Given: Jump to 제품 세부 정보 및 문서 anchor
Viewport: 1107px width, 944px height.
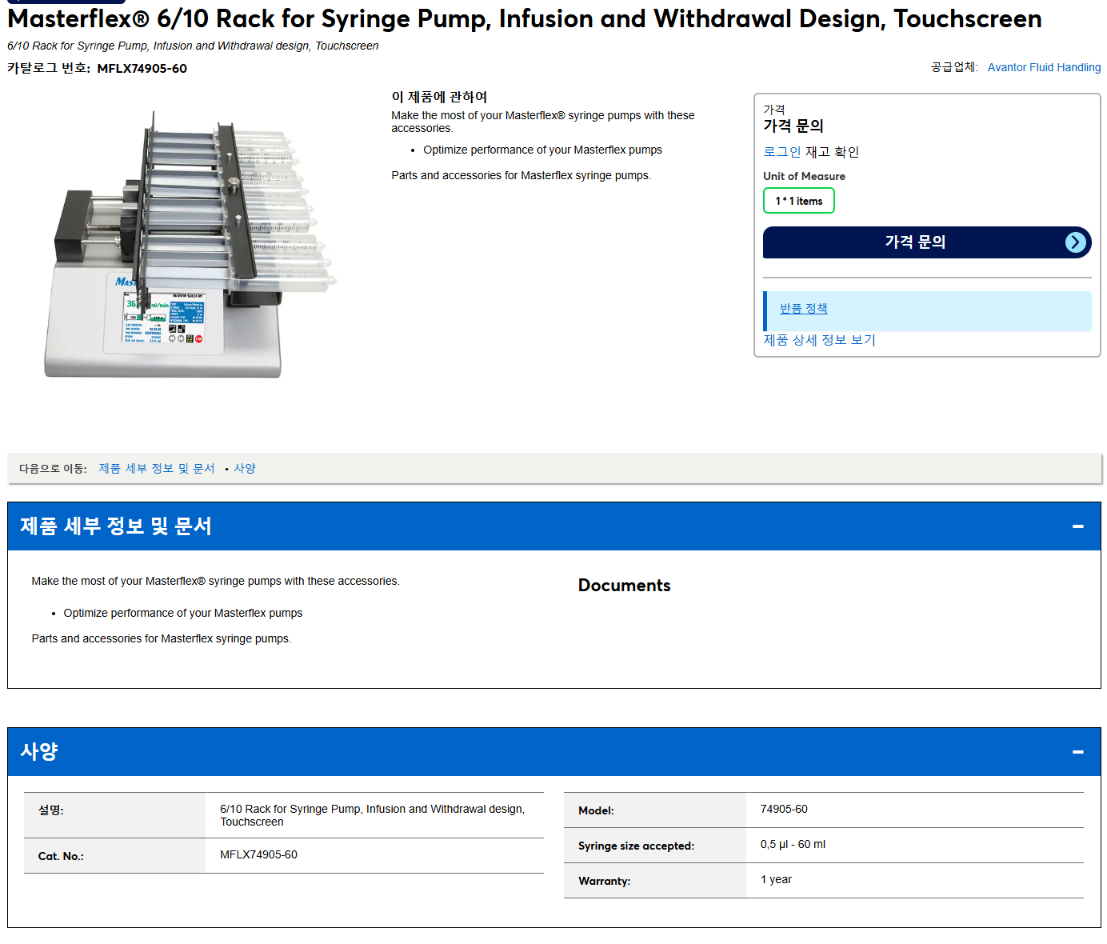Looking at the screenshot, I should pos(157,469).
